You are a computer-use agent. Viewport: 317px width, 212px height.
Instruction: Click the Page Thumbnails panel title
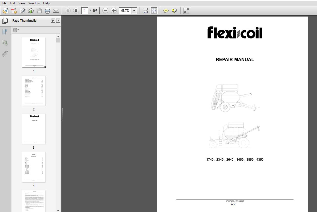[24, 21]
